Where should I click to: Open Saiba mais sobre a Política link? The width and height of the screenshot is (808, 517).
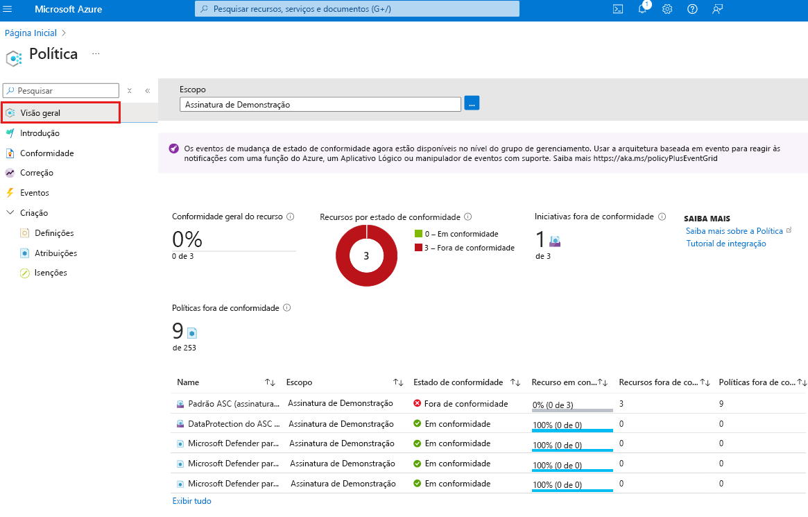tap(734, 231)
